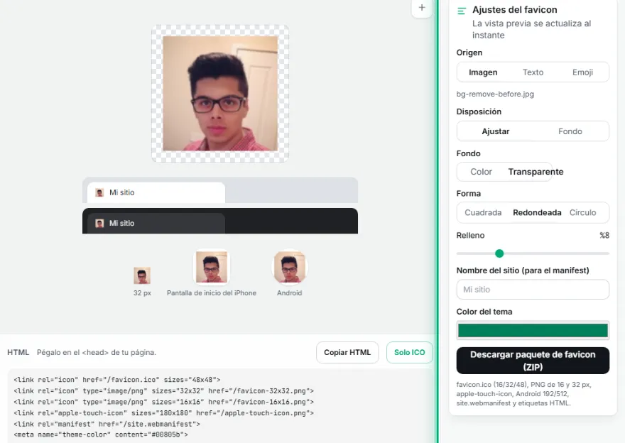Click Descargar paquete de favicon (ZIP)

tap(533, 361)
